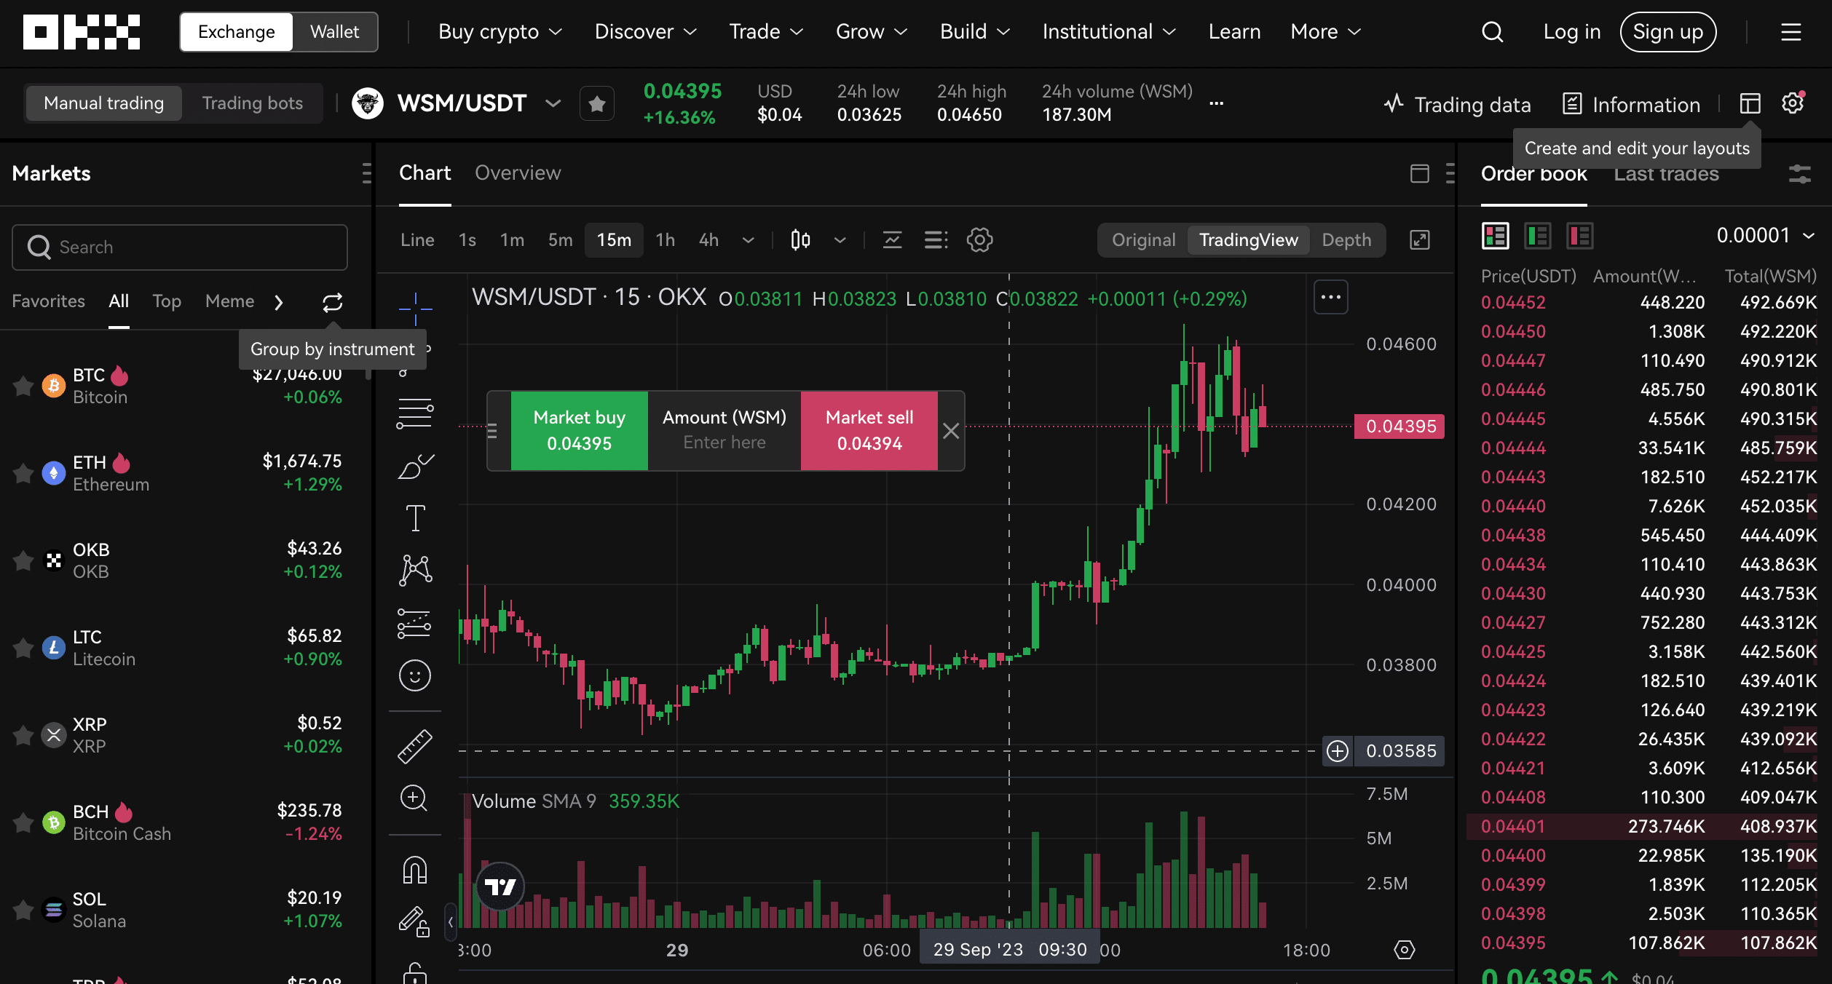
Task: Close the quick market order panel
Action: point(950,432)
